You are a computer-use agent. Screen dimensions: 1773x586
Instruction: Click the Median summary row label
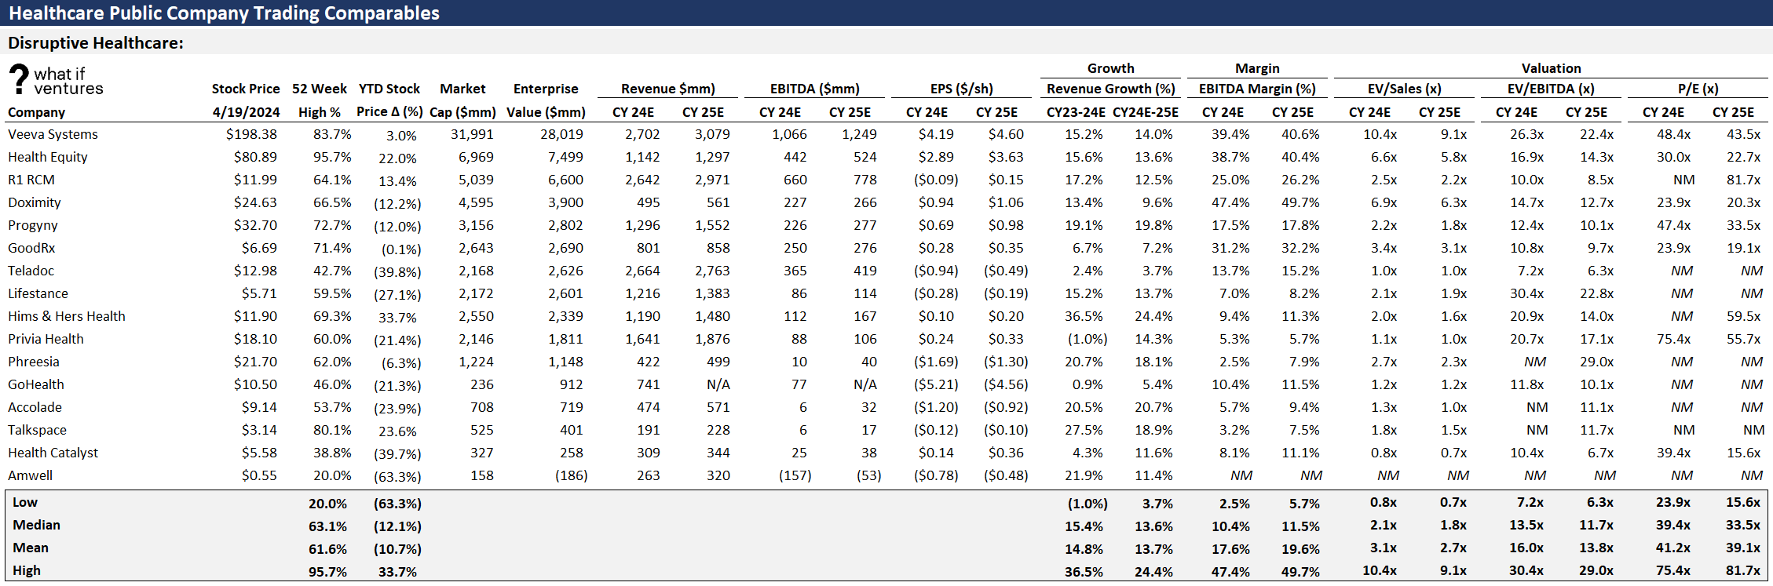click(x=36, y=525)
